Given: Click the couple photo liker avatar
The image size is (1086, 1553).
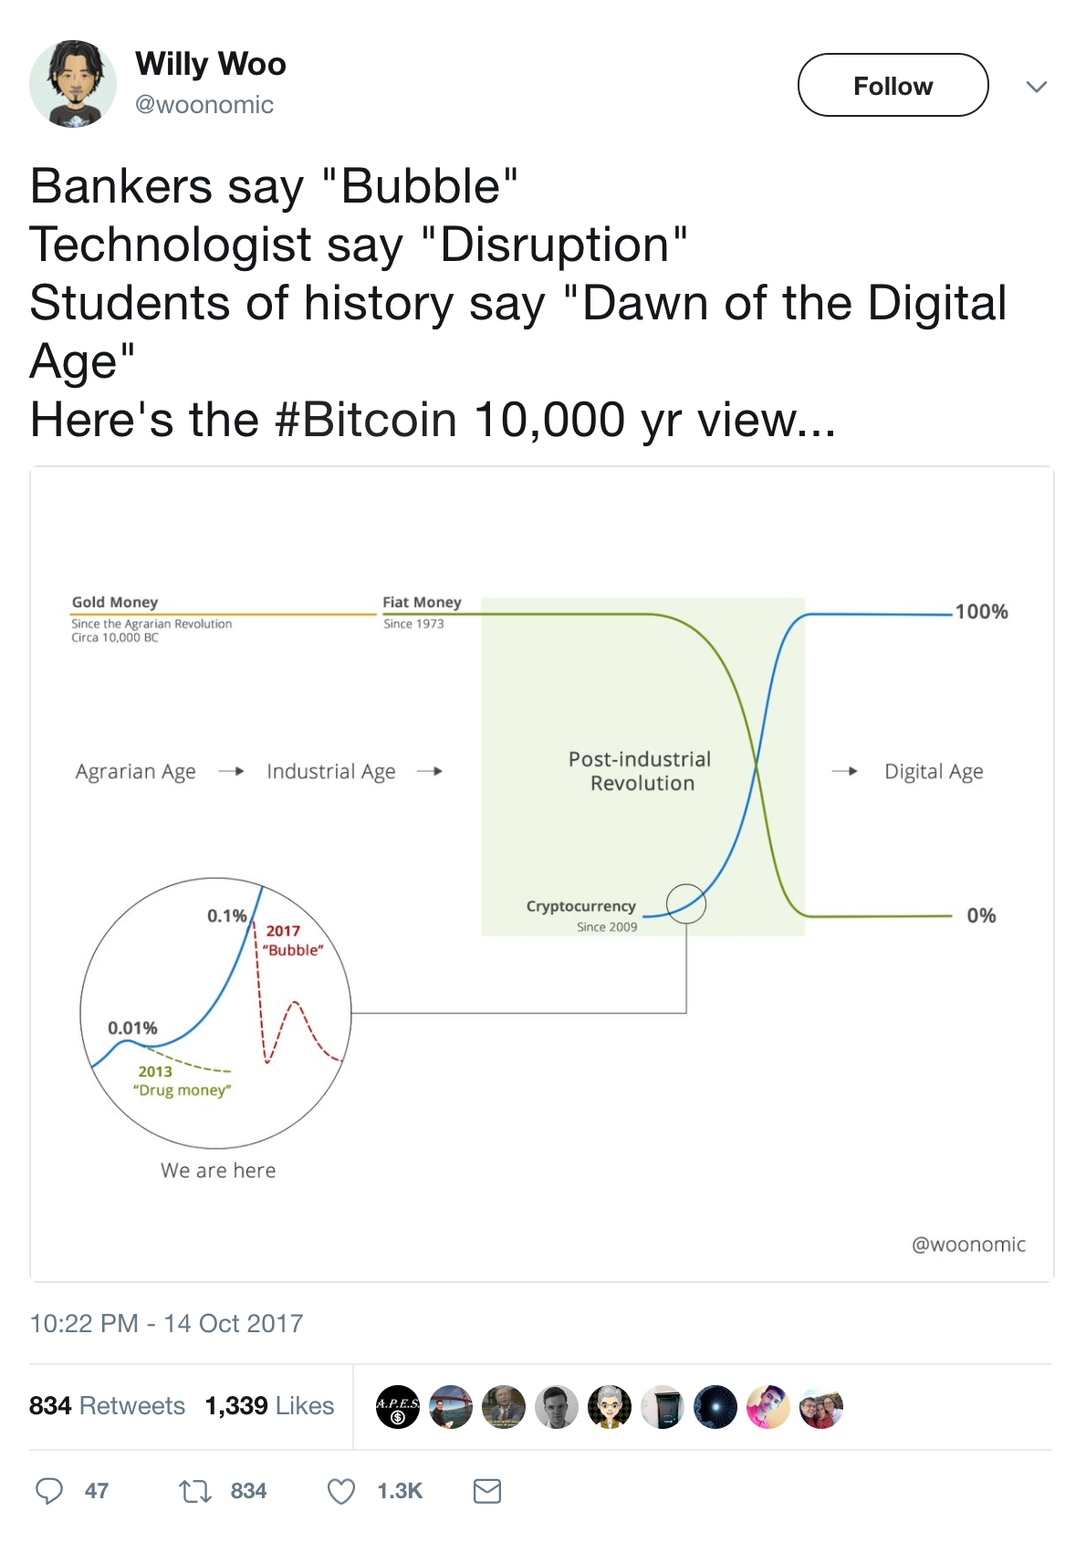Looking at the screenshot, I should [x=821, y=1407].
